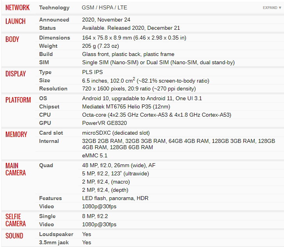Click the main camera Features label
The image size is (284, 247).
pos(50,198)
